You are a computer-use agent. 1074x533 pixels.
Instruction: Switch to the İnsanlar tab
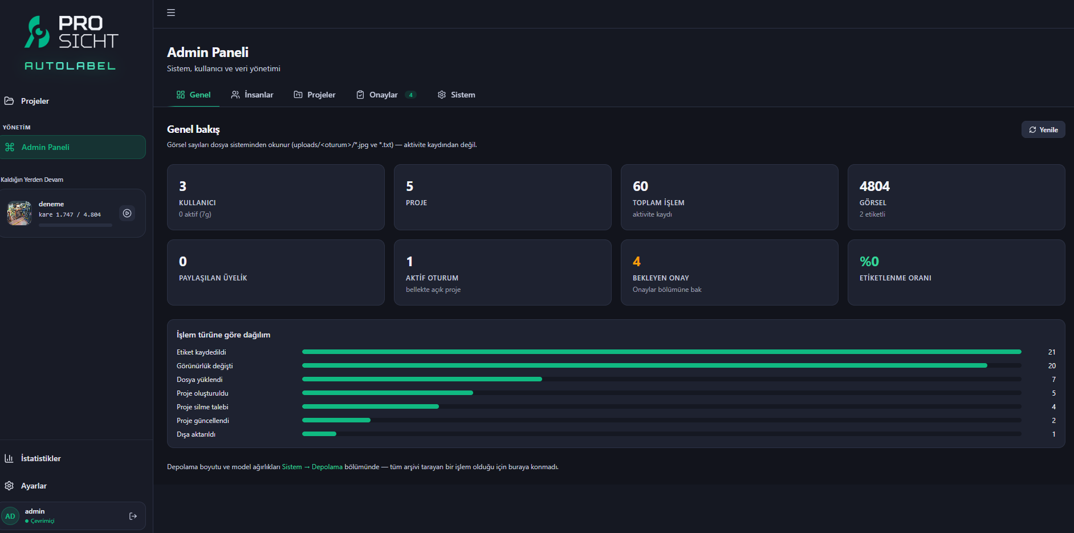click(252, 95)
